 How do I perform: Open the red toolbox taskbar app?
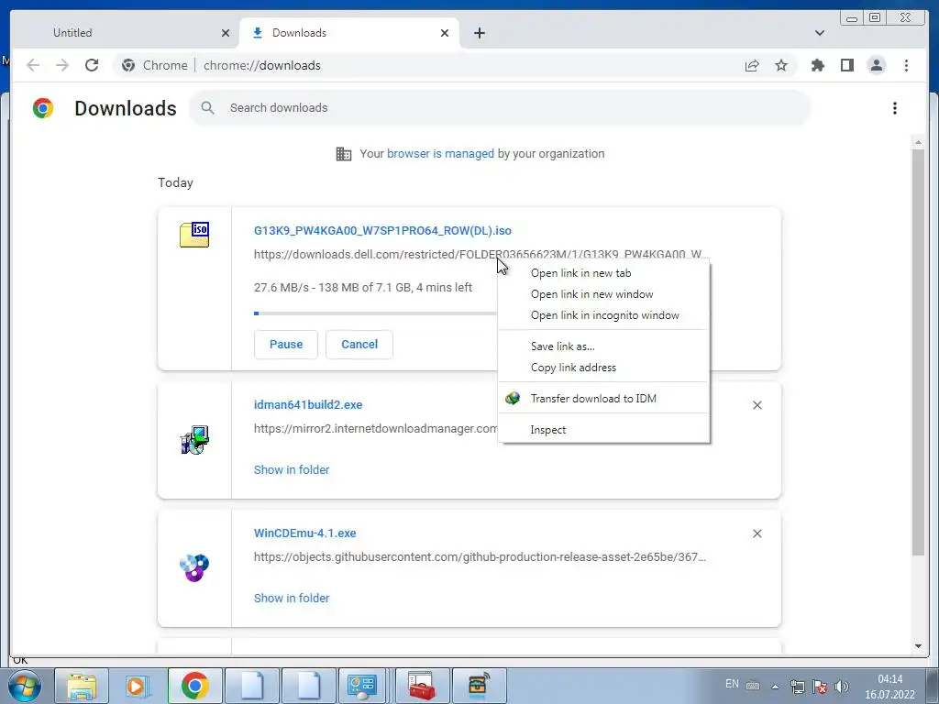click(422, 686)
